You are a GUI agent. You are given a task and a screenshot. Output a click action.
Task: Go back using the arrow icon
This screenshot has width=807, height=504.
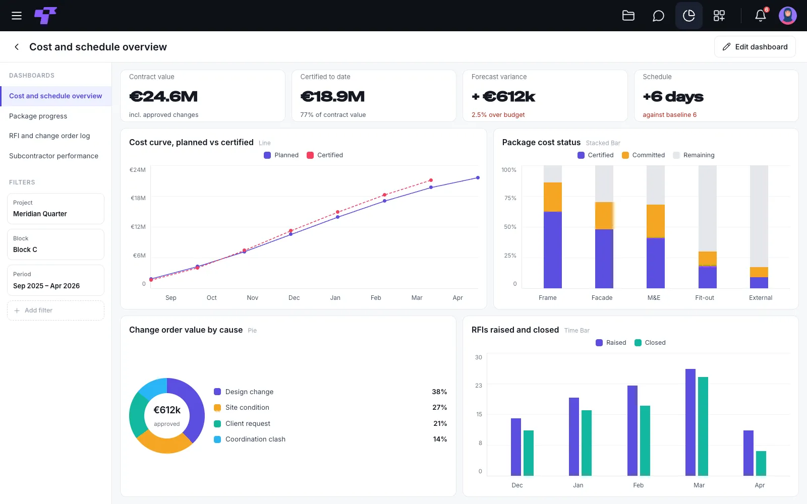pyautogui.click(x=17, y=47)
